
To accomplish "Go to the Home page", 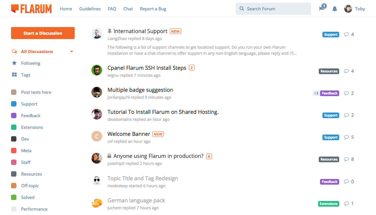I will [66, 9].
